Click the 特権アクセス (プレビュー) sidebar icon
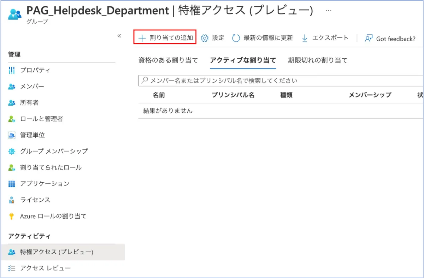The image size is (424, 278). pos(12,252)
